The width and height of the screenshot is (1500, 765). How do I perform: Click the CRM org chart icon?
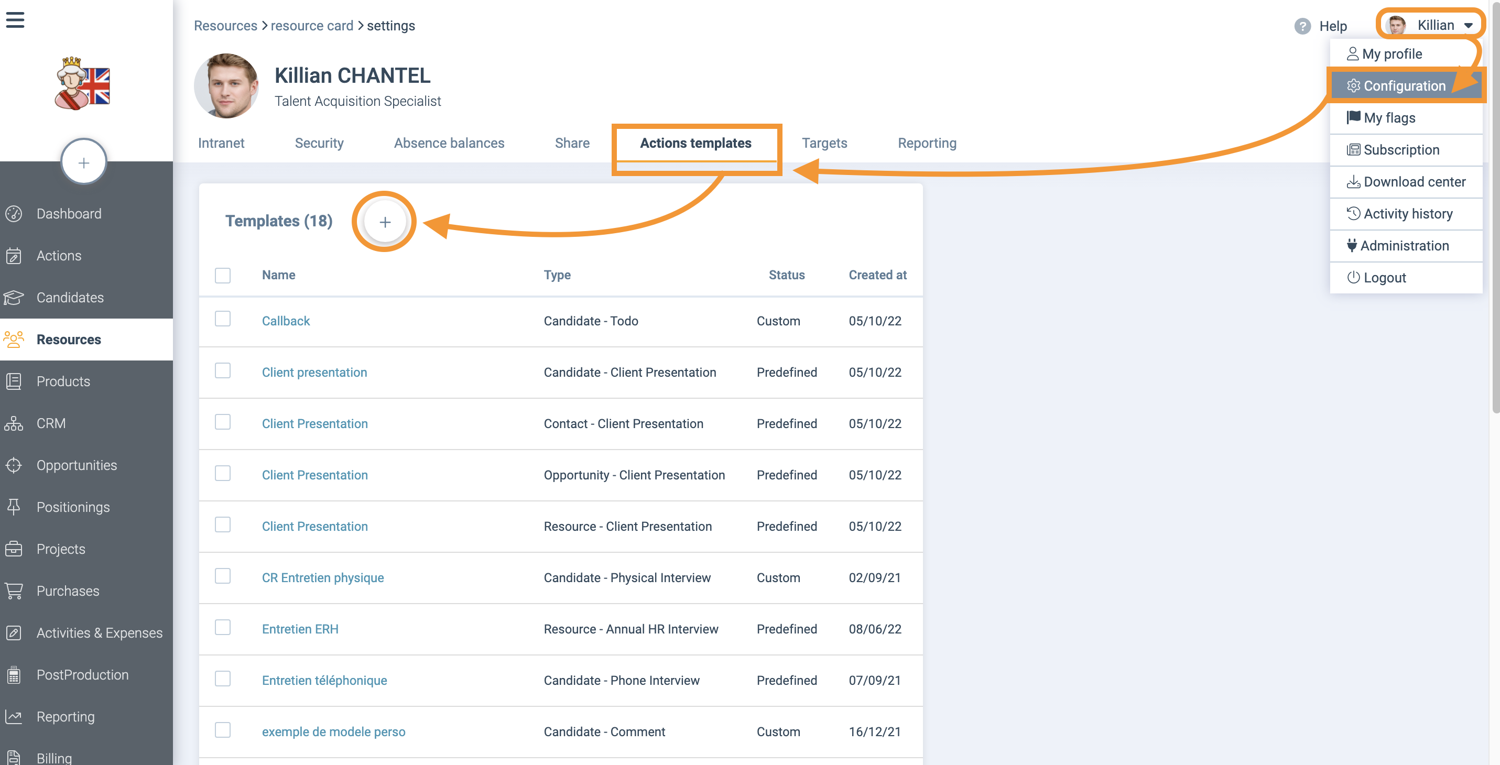point(14,423)
